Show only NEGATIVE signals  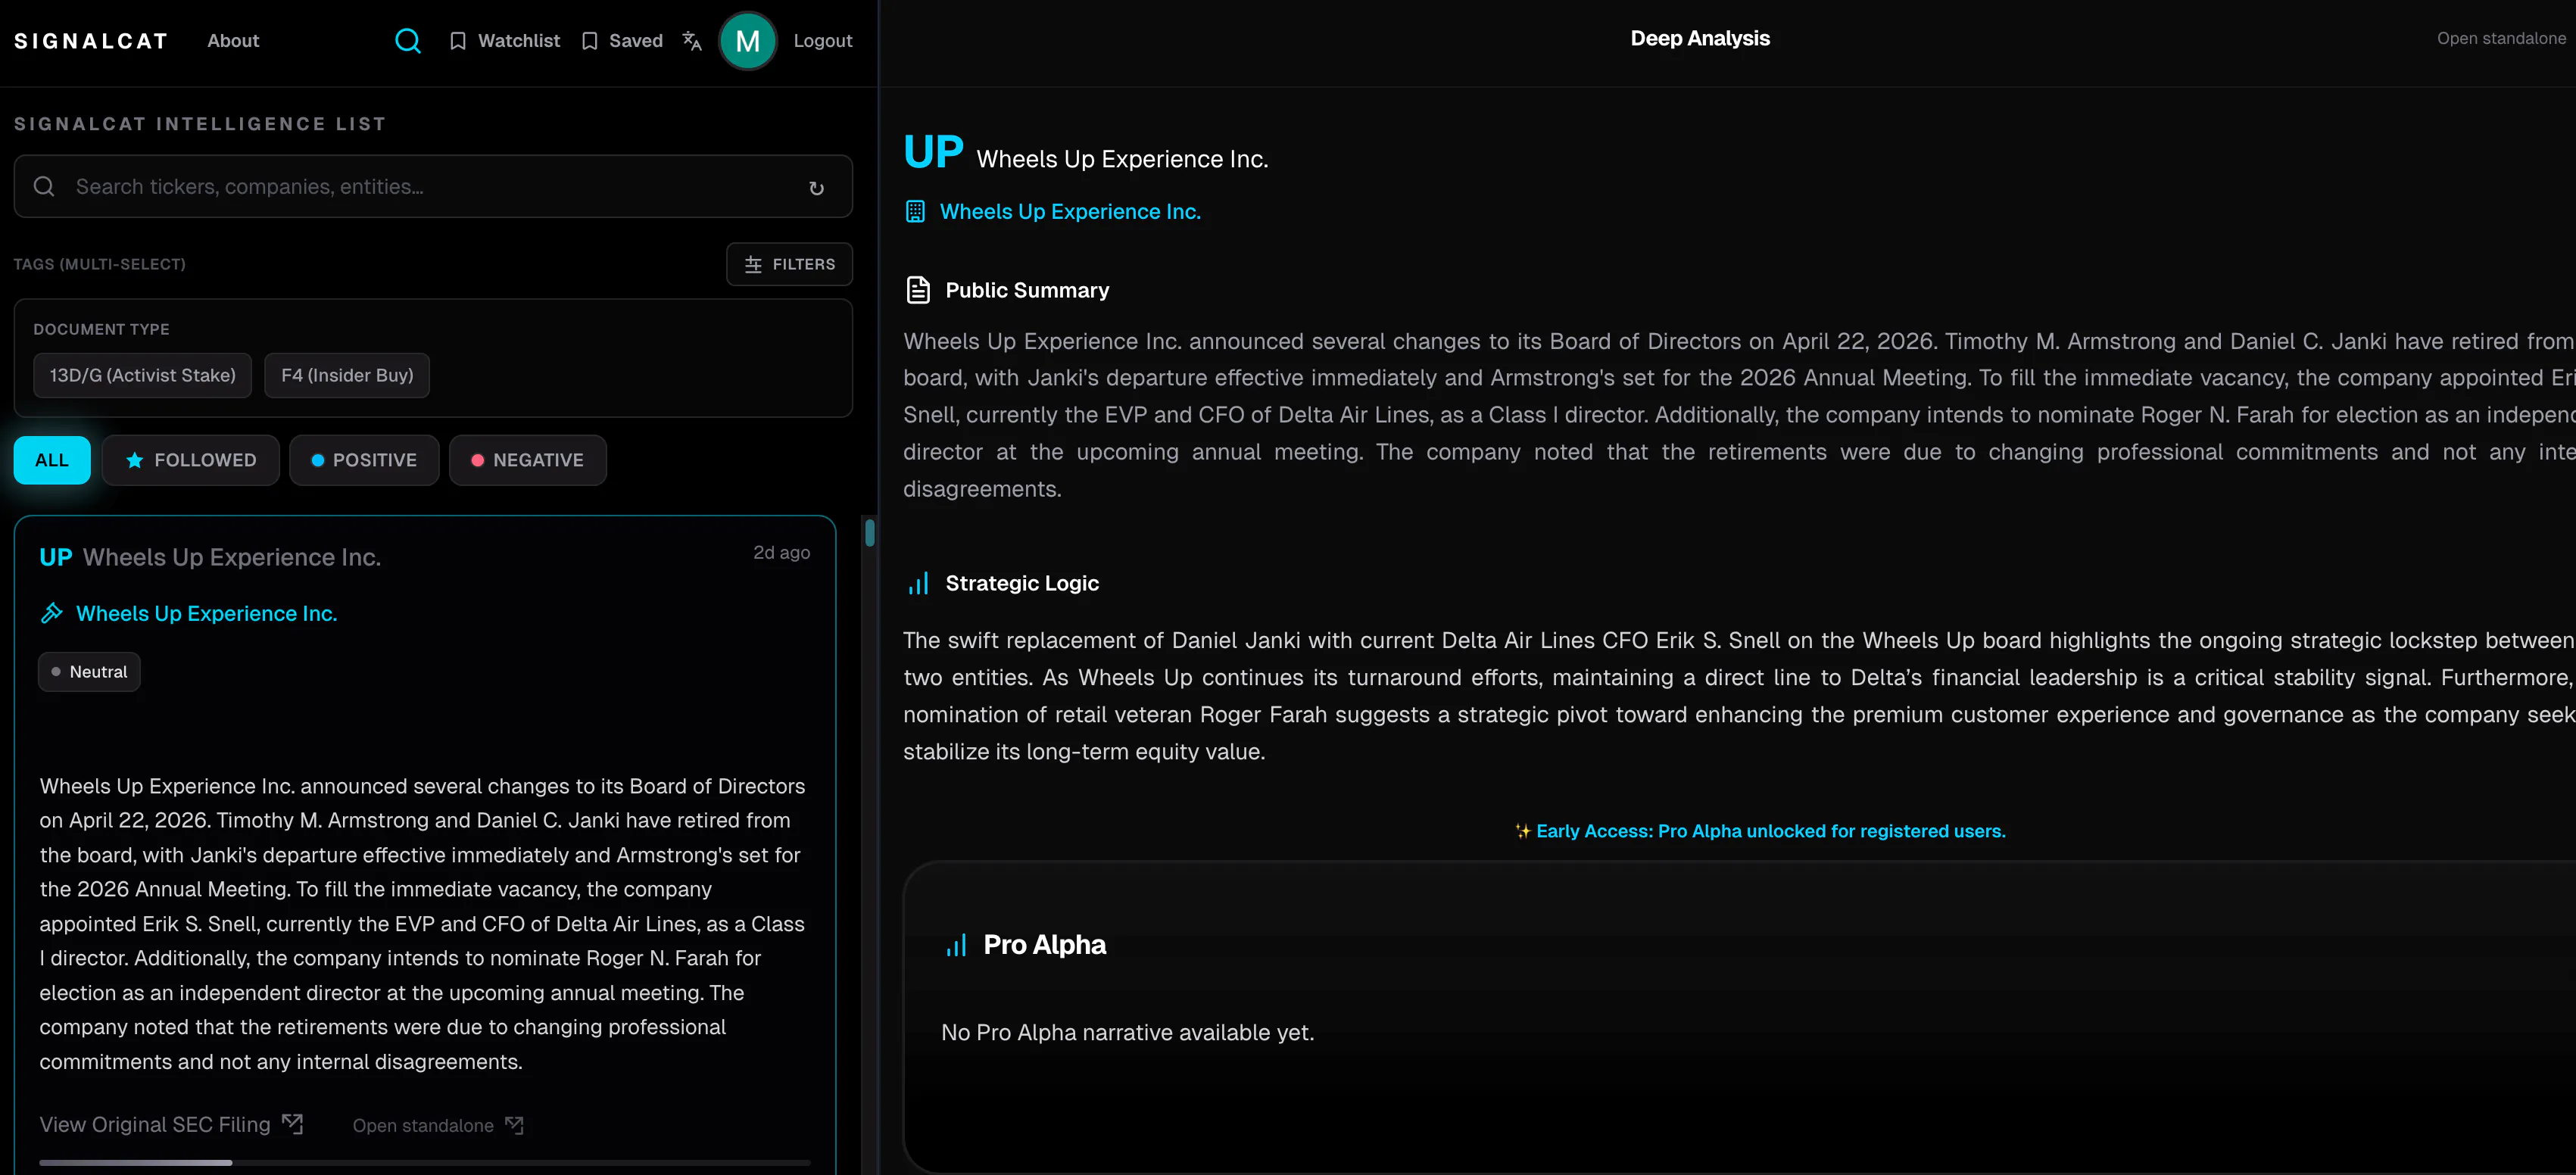(x=528, y=460)
